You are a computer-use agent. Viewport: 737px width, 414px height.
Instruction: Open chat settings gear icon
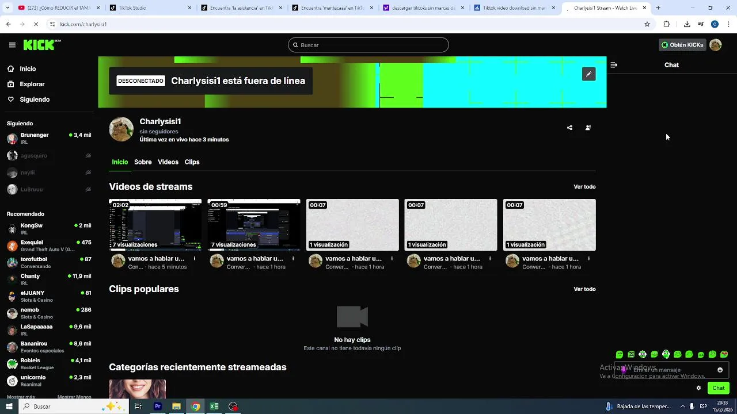coord(698,388)
